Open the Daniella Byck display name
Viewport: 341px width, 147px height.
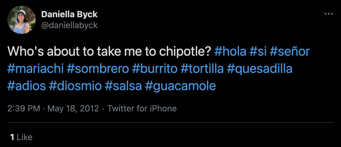coord(69,14)
